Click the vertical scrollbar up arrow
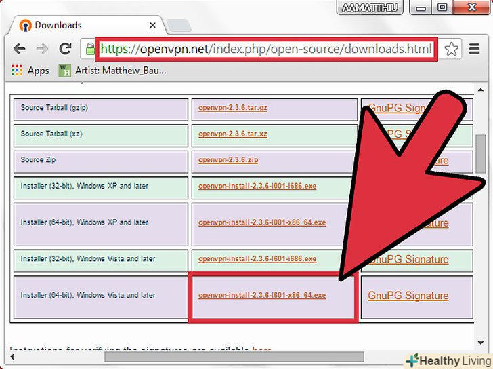The height and width of the screenshot is (369, 493). (481, 90)
